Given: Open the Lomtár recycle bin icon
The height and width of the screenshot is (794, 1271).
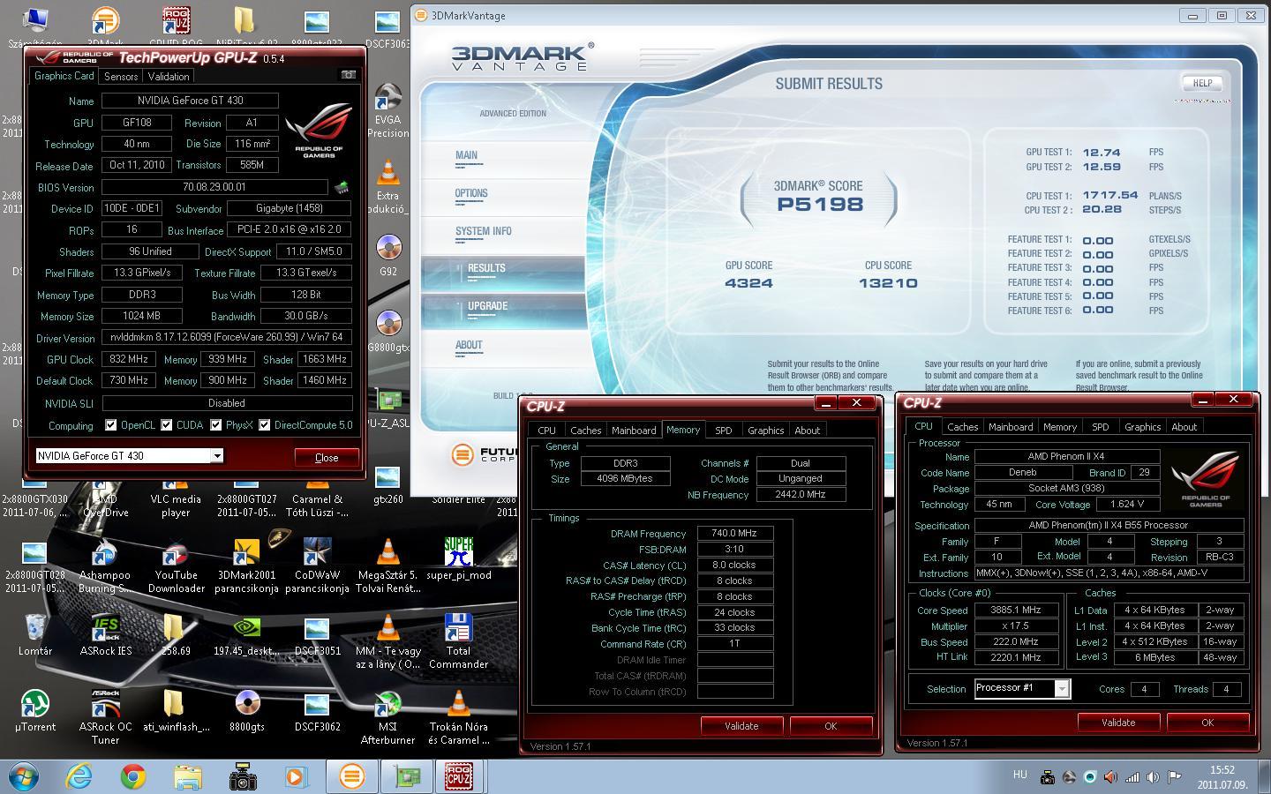Looking at the screenshot, I should point(34,635).
